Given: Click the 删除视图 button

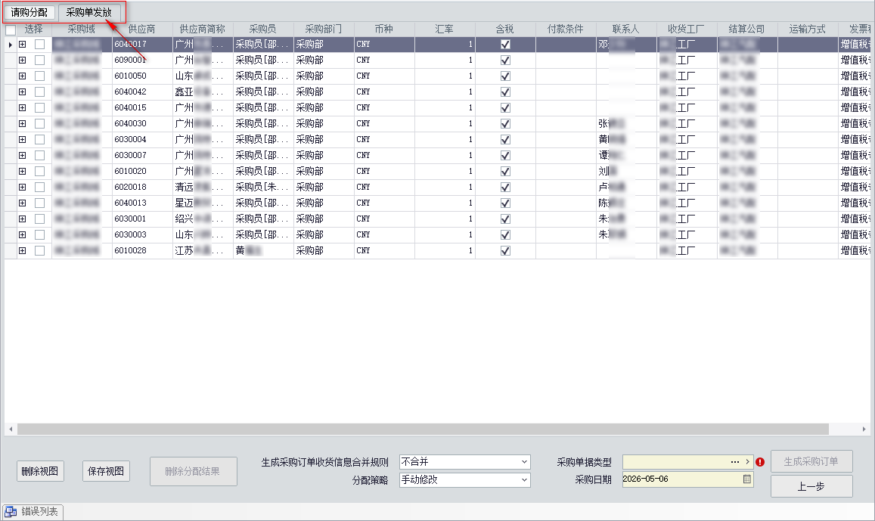Looking at the screenshot, I should pyautogui.click(x=40, y=471).
